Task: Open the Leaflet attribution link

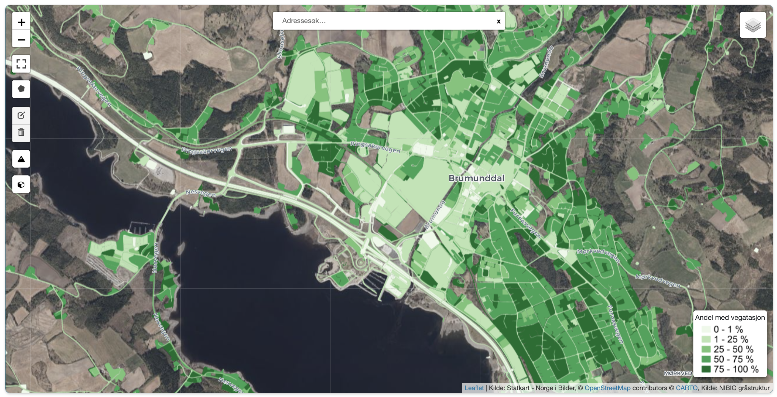Action: pos(474,388)
